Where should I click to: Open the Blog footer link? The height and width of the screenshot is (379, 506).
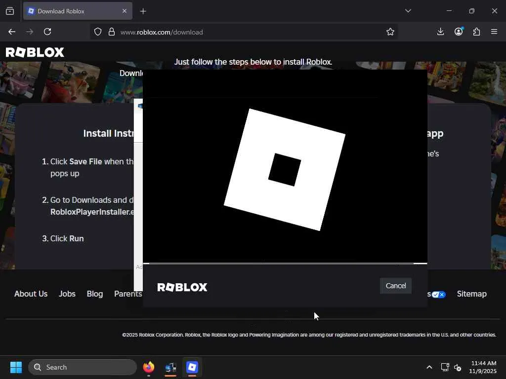(x=95, y=294)
